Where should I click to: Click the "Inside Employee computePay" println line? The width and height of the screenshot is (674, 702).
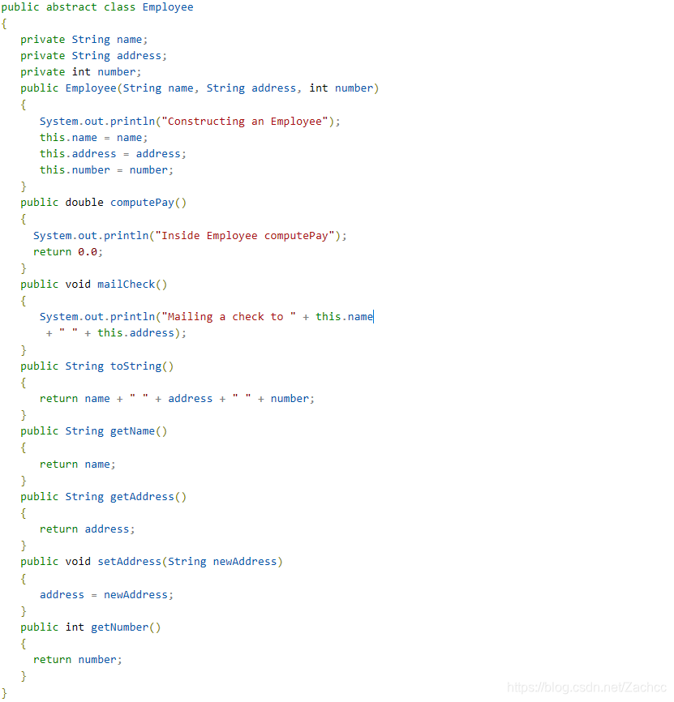click(x=190, y=236)
